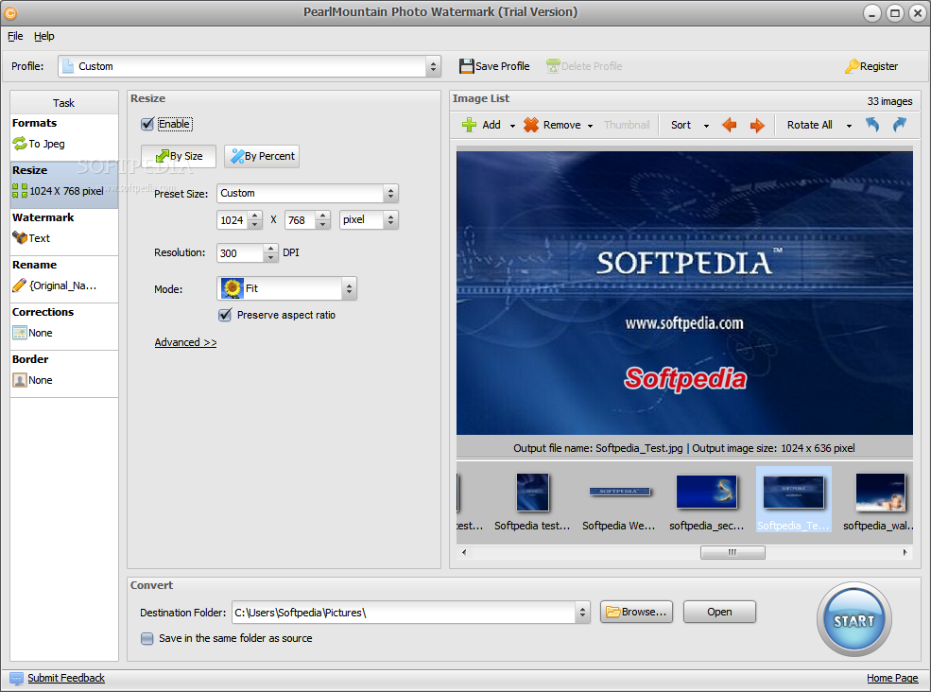Click the Corrections None picture icon

[20, 333]
